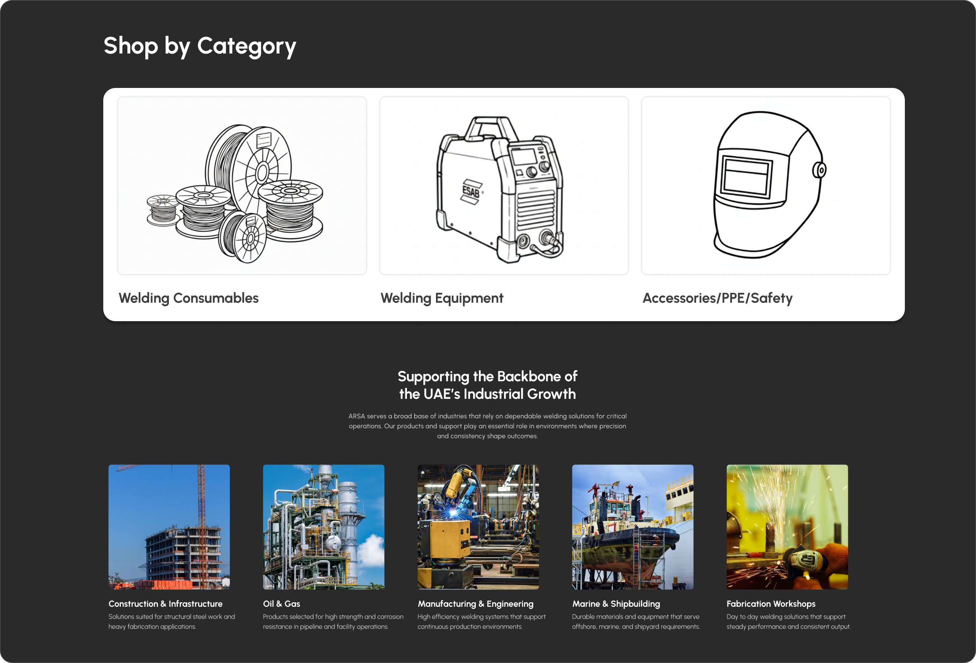Select the Construction & Infrastructure heading
Screen dimensions: 976x663
(166, 604)
